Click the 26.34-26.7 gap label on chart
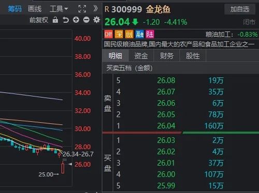The height and width of the screenshot is (193, 259). [78, 154]
